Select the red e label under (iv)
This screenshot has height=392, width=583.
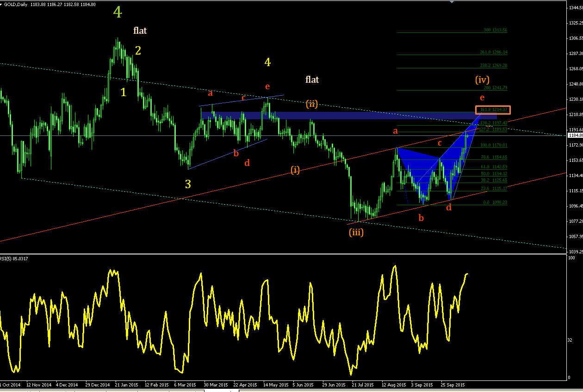[x=482, y=98]
